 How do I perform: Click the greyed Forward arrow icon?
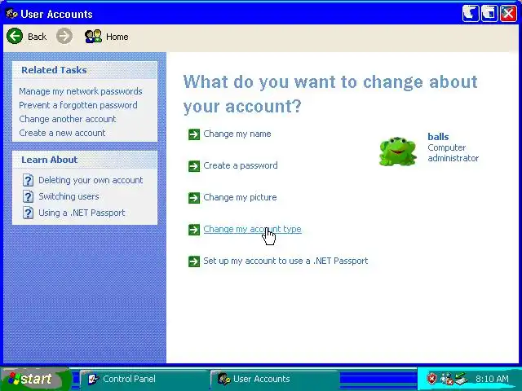click(64, 36)
